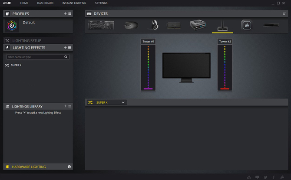
Task: Click the monitor image between towers
Action: pyautogui.click(x=186, y=68)
